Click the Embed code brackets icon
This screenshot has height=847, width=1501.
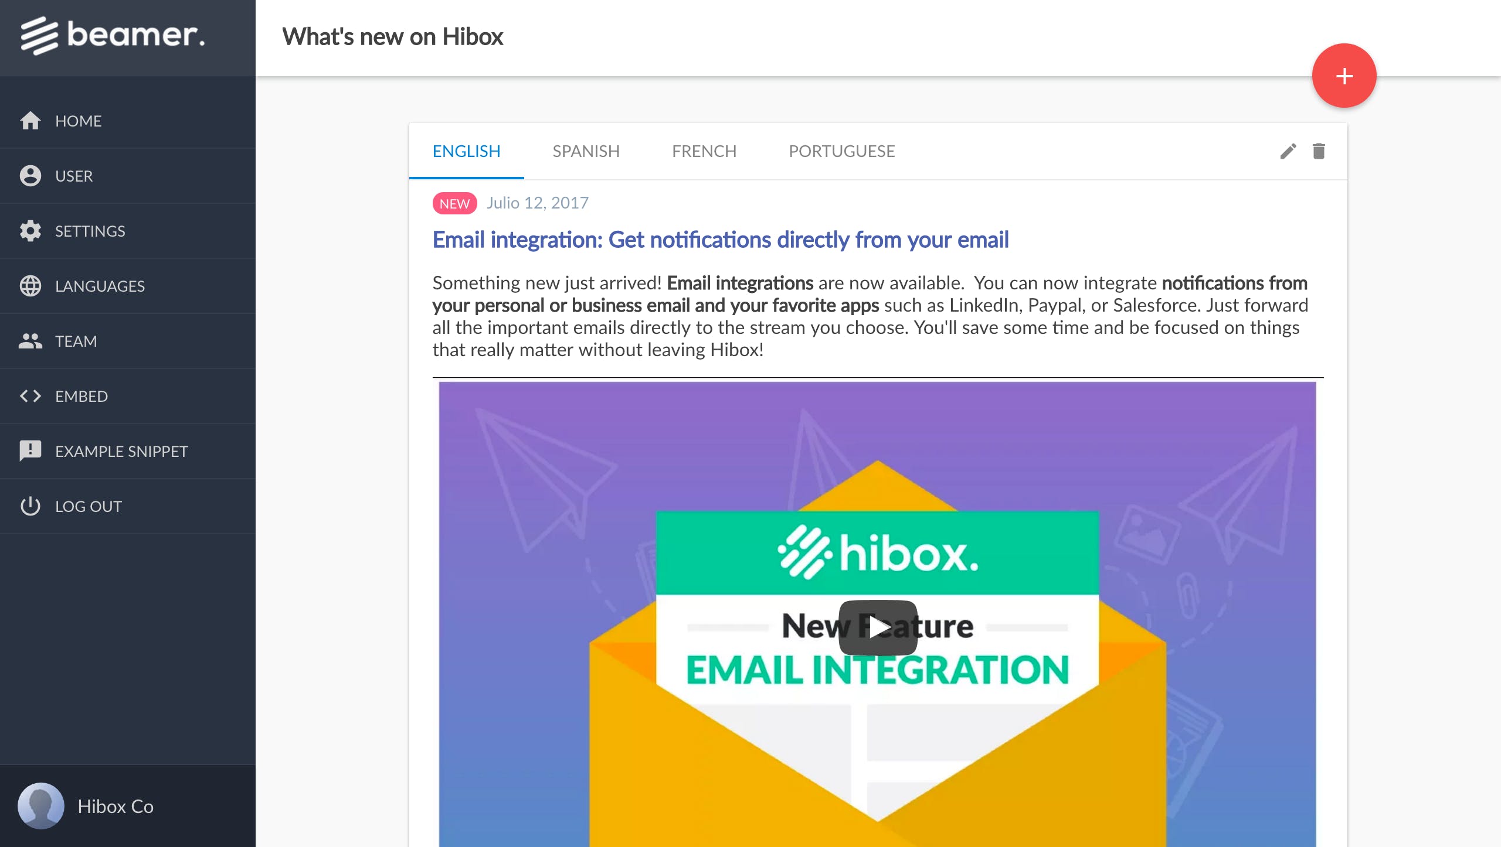(30, 396)
